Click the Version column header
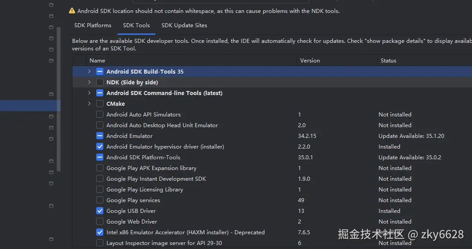Screen dimensions: 472x249 [x=310, y=61]
